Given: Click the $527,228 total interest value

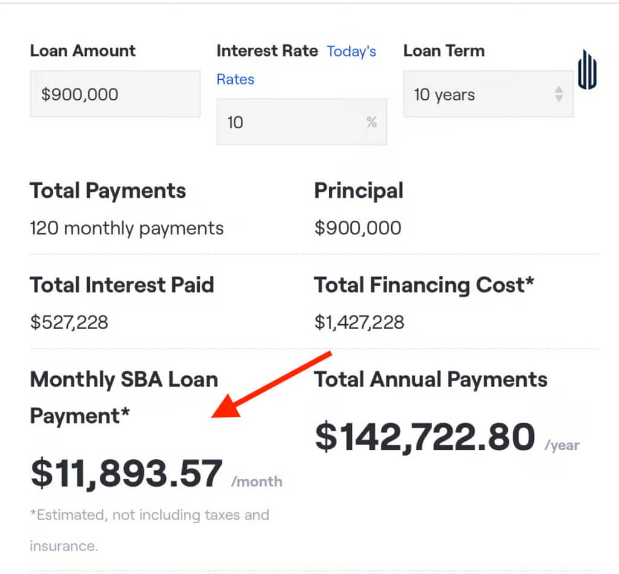Looking at the screenshot, I should coord(69,322).
